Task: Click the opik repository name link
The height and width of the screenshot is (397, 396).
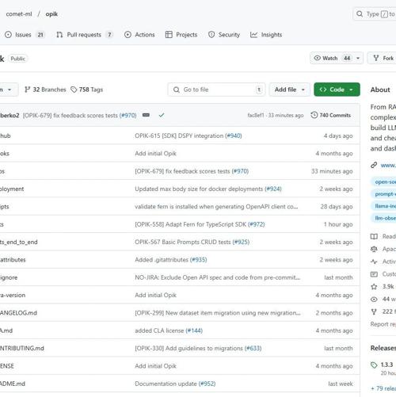Action: [51, 14]
